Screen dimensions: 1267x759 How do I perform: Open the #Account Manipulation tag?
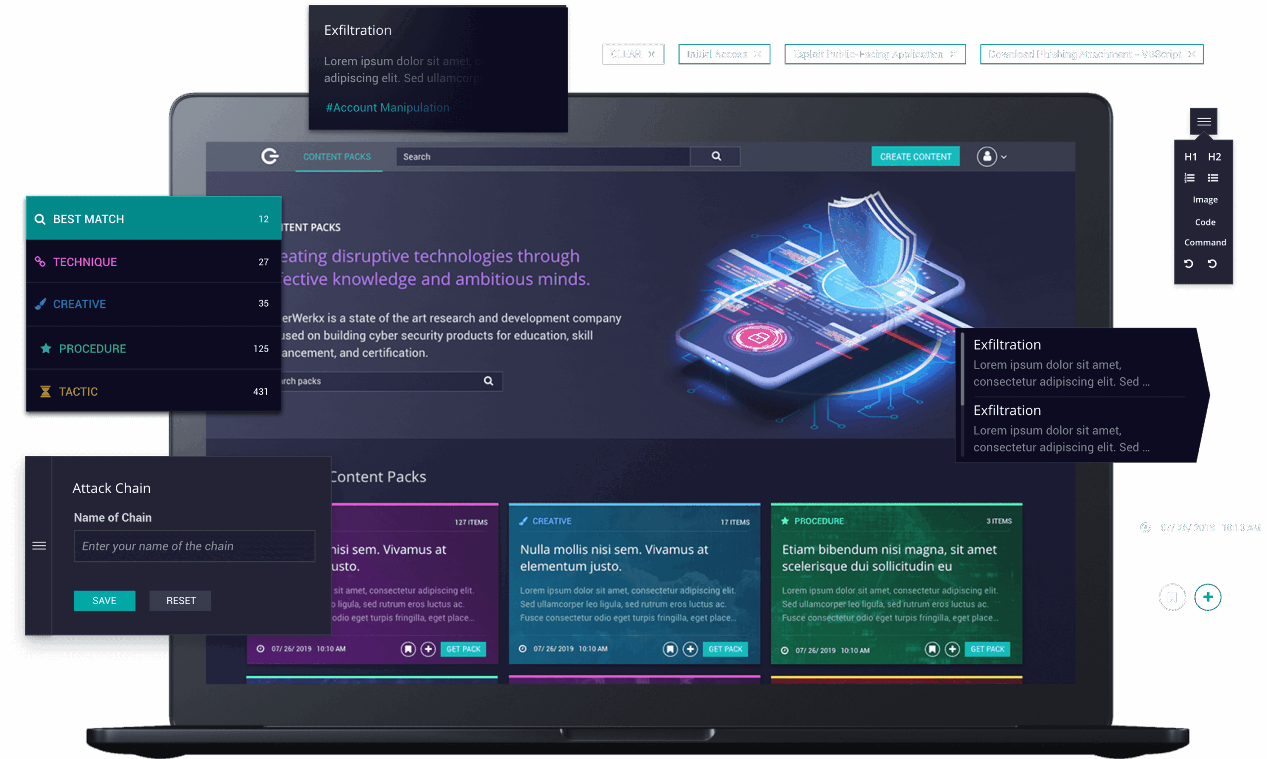pyautogui.click(x=387, y=107)
